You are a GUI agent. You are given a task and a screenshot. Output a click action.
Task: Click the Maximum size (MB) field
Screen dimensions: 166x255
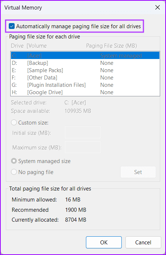(83, 147)
